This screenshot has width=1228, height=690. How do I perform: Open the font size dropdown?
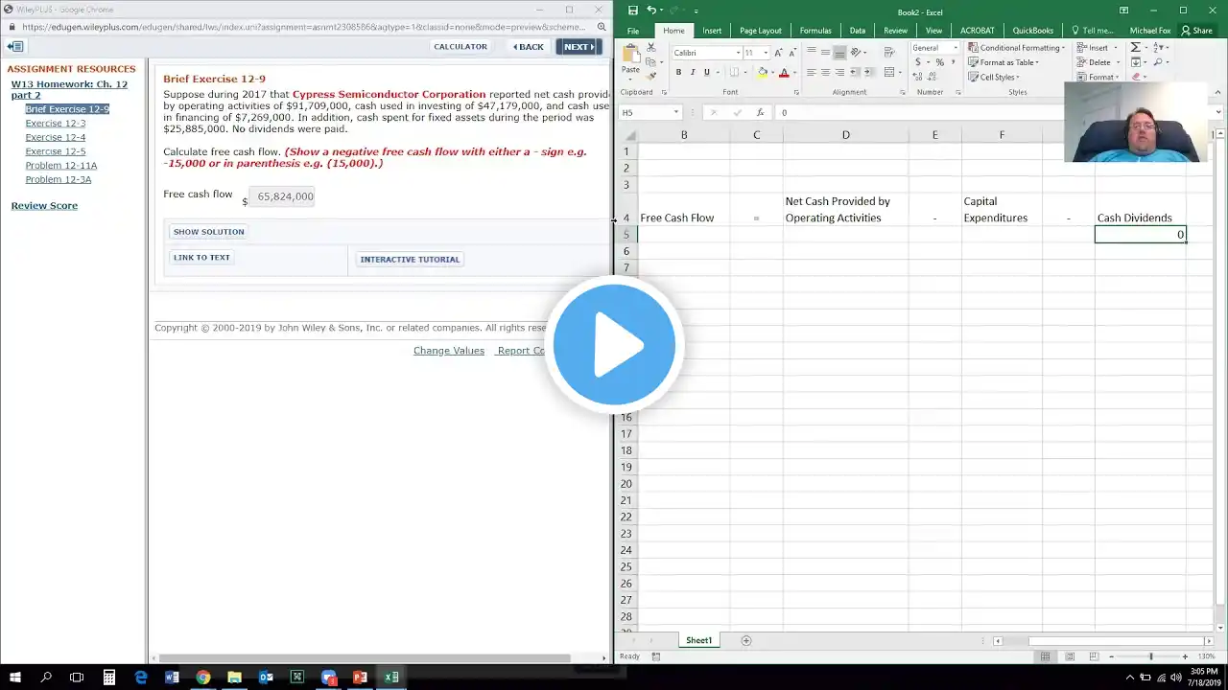click(765, 53)
